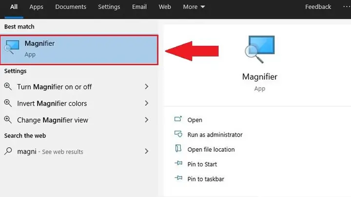Viewport: 351px width, 197px height.
Task: Choose Pin to Start
Action: [202, 164]
